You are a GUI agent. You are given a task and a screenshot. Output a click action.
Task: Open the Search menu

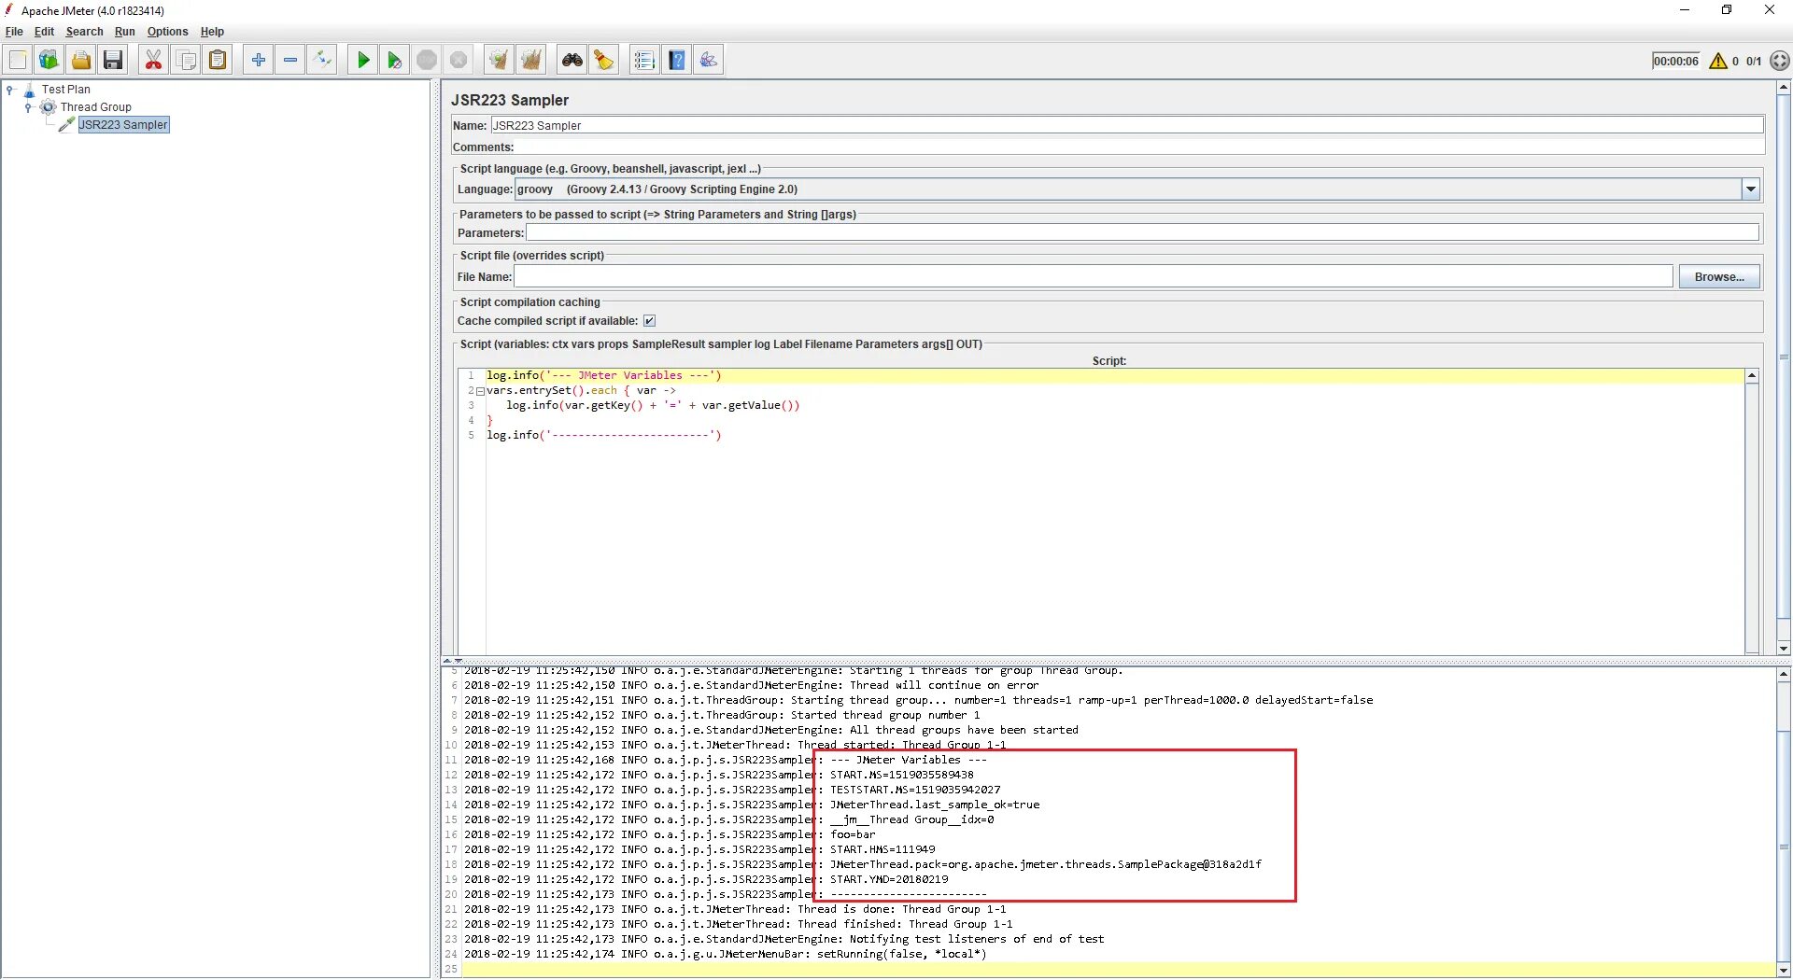click(84, 32)
